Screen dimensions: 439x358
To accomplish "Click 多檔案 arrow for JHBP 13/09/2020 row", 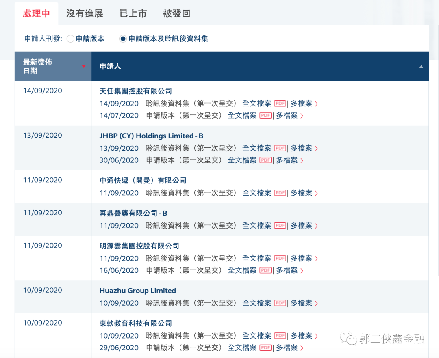I will tap(316, 149).
